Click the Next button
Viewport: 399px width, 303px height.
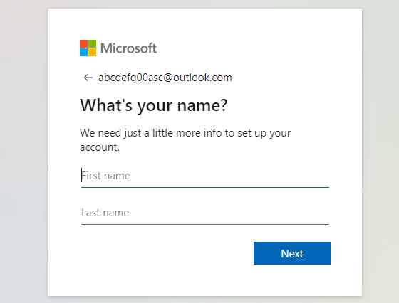292,253
